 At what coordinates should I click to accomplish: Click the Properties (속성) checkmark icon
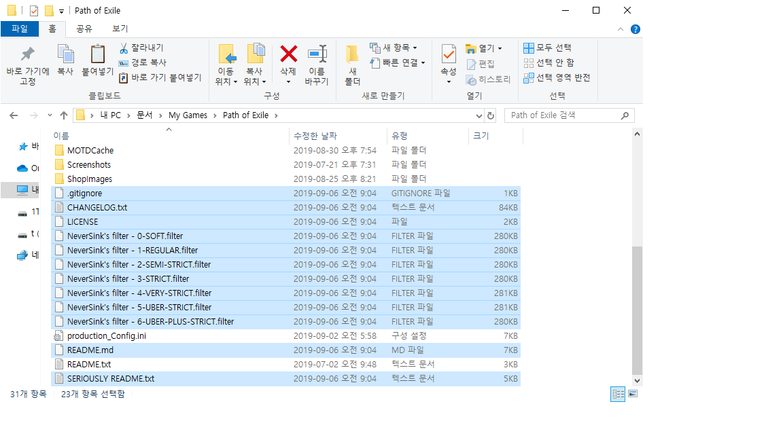click(x=449, y=54)
